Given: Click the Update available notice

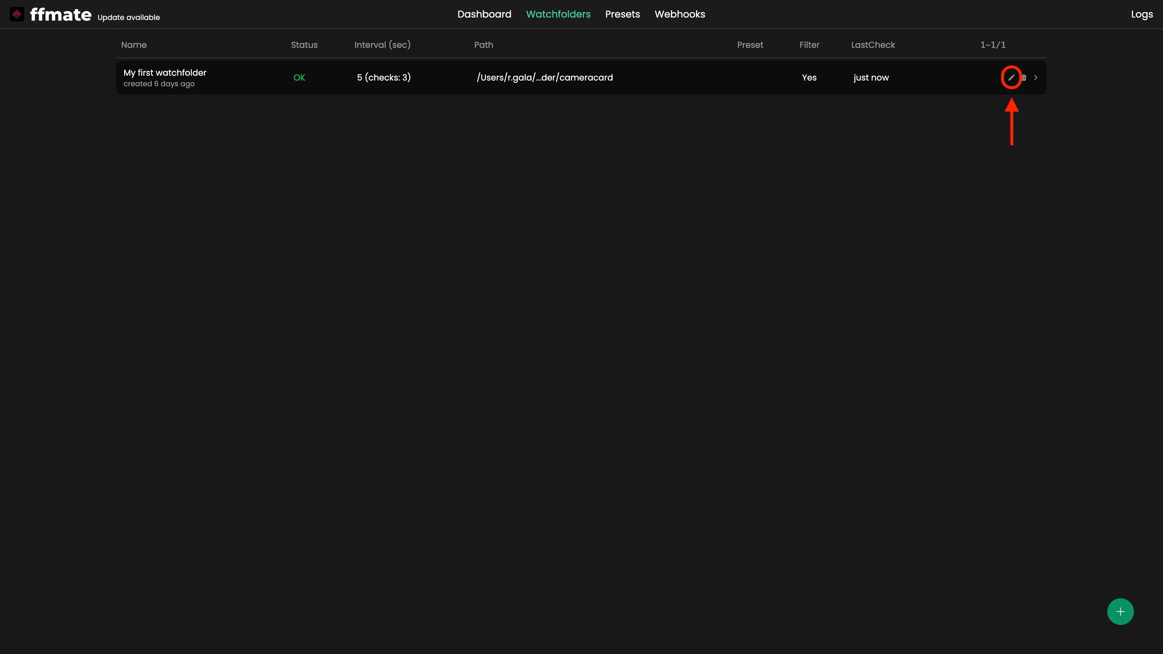Looking at the screenshot, I should (129, 18).
